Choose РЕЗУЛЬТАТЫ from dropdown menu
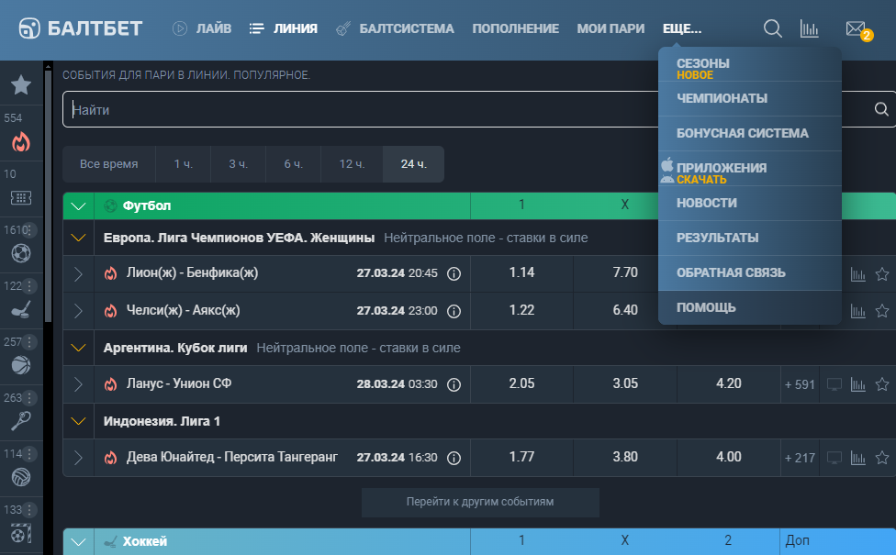The height and width of the screenshot is (555, 896). pos(750,239)
